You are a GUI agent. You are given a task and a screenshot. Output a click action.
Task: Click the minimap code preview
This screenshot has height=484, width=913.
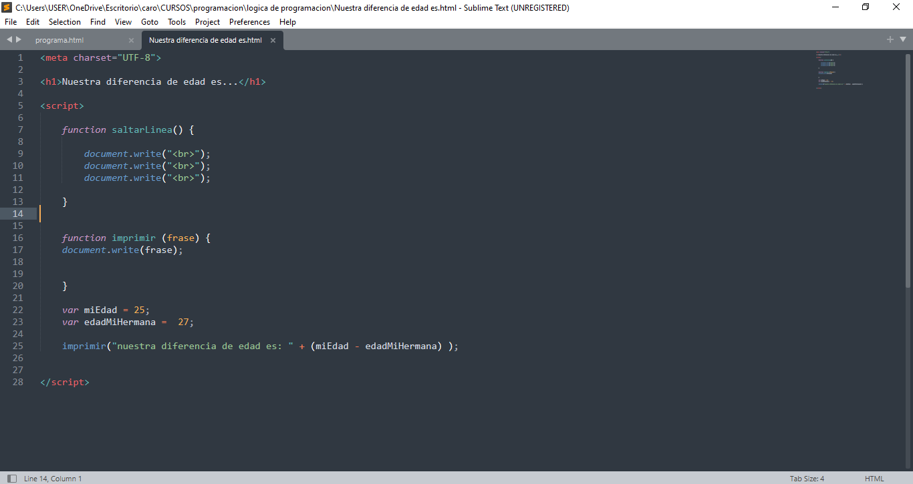tap(839, 69)
